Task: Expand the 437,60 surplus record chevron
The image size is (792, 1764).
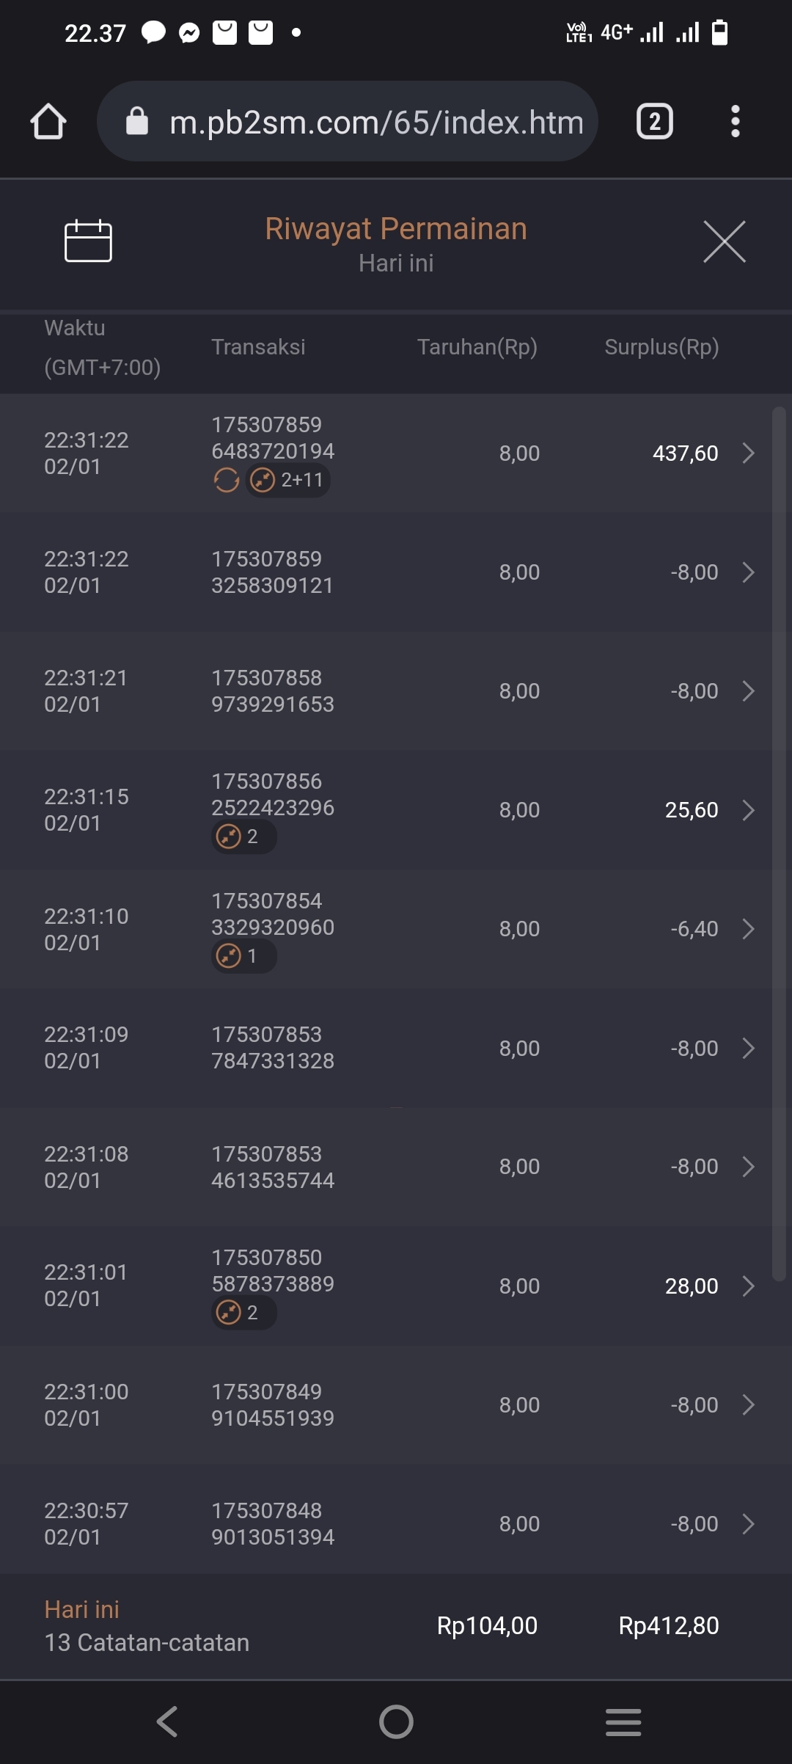Action: click(x=748, y=453)
